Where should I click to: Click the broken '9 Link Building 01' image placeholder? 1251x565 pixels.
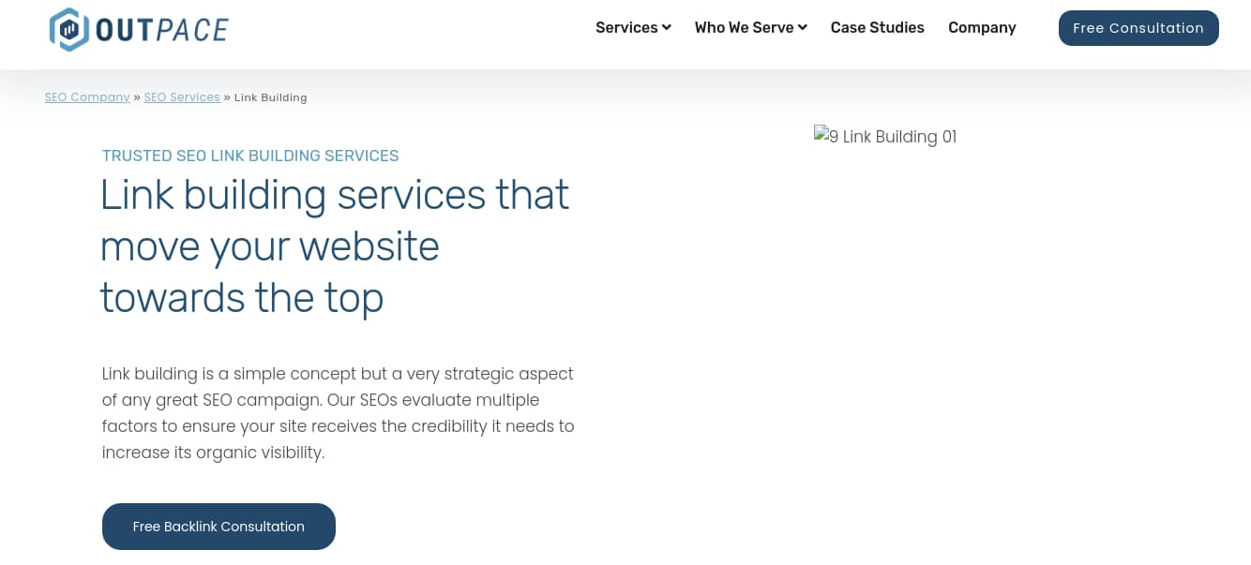[884, 137]
